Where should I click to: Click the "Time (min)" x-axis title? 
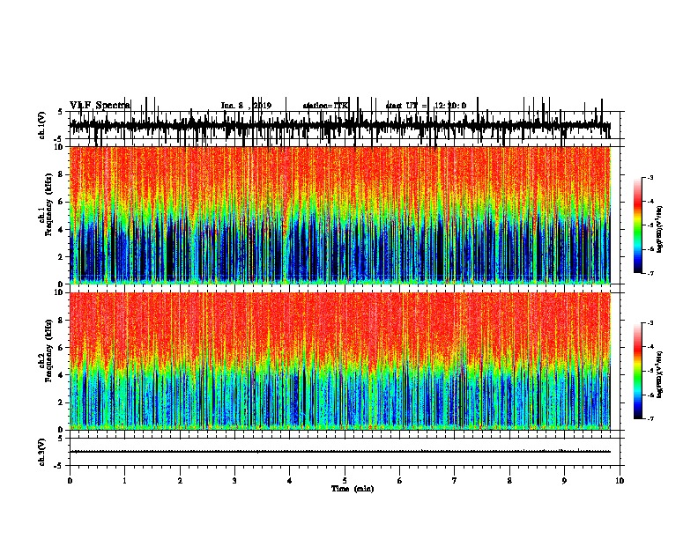click(353, 488)
